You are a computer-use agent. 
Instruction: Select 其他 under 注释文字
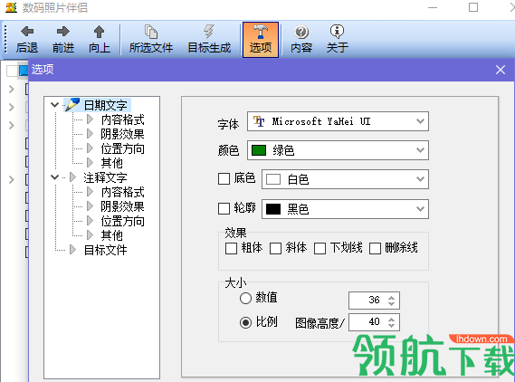[111, 235]
